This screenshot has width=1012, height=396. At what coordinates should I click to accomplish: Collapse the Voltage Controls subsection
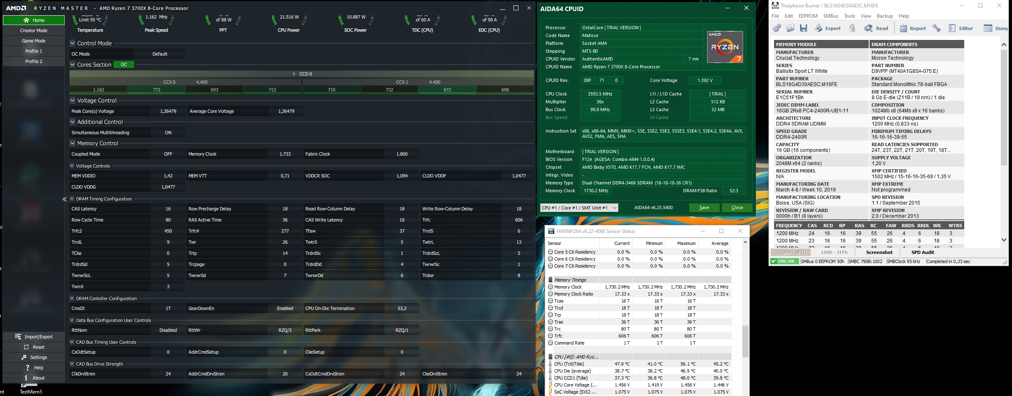pos(72,165)
